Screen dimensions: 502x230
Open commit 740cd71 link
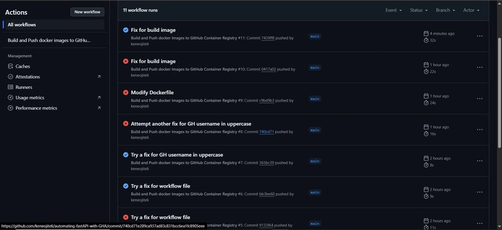(x=266, y=132)
